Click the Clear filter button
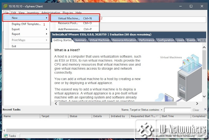 (x=196, y=110)
